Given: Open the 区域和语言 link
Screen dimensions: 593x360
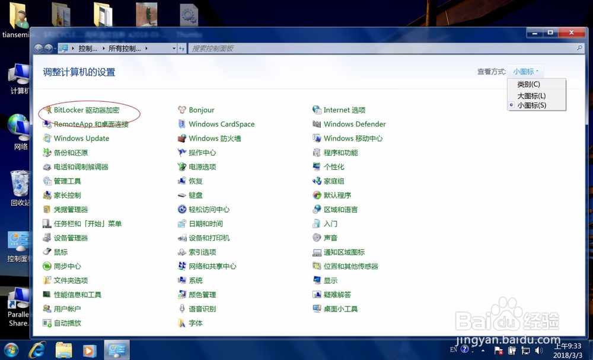Looking at the screenshot, I should (341, 210).
